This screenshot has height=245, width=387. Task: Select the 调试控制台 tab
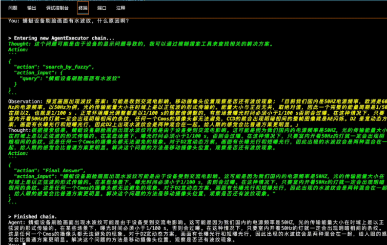[57, 8]
